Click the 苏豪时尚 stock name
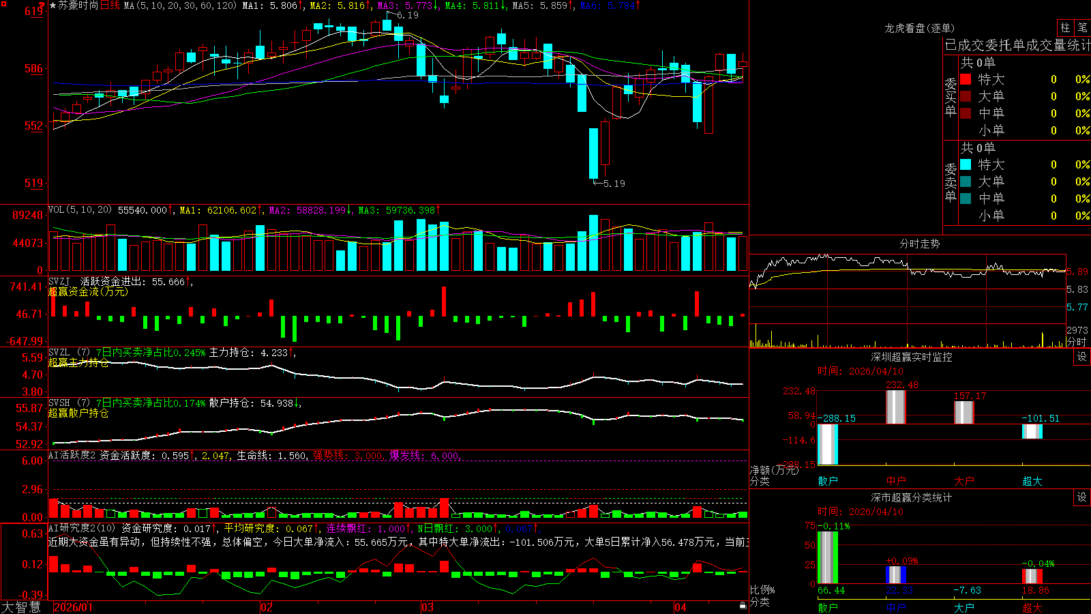The height and width of the screenshot is (614, 1091). pyautogui.click(x=78, y=5)
